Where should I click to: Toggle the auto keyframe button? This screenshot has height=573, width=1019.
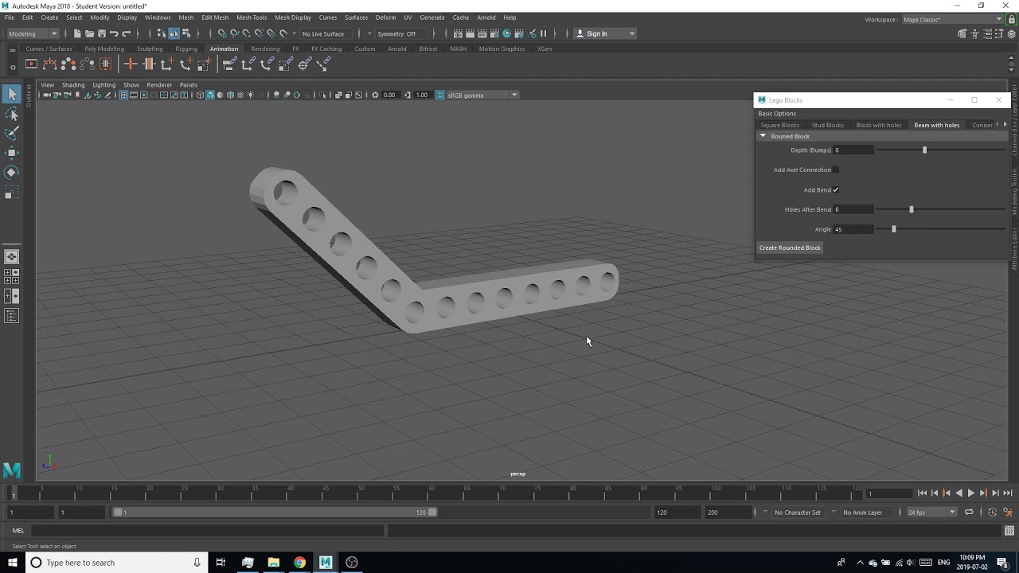(992, 513)
